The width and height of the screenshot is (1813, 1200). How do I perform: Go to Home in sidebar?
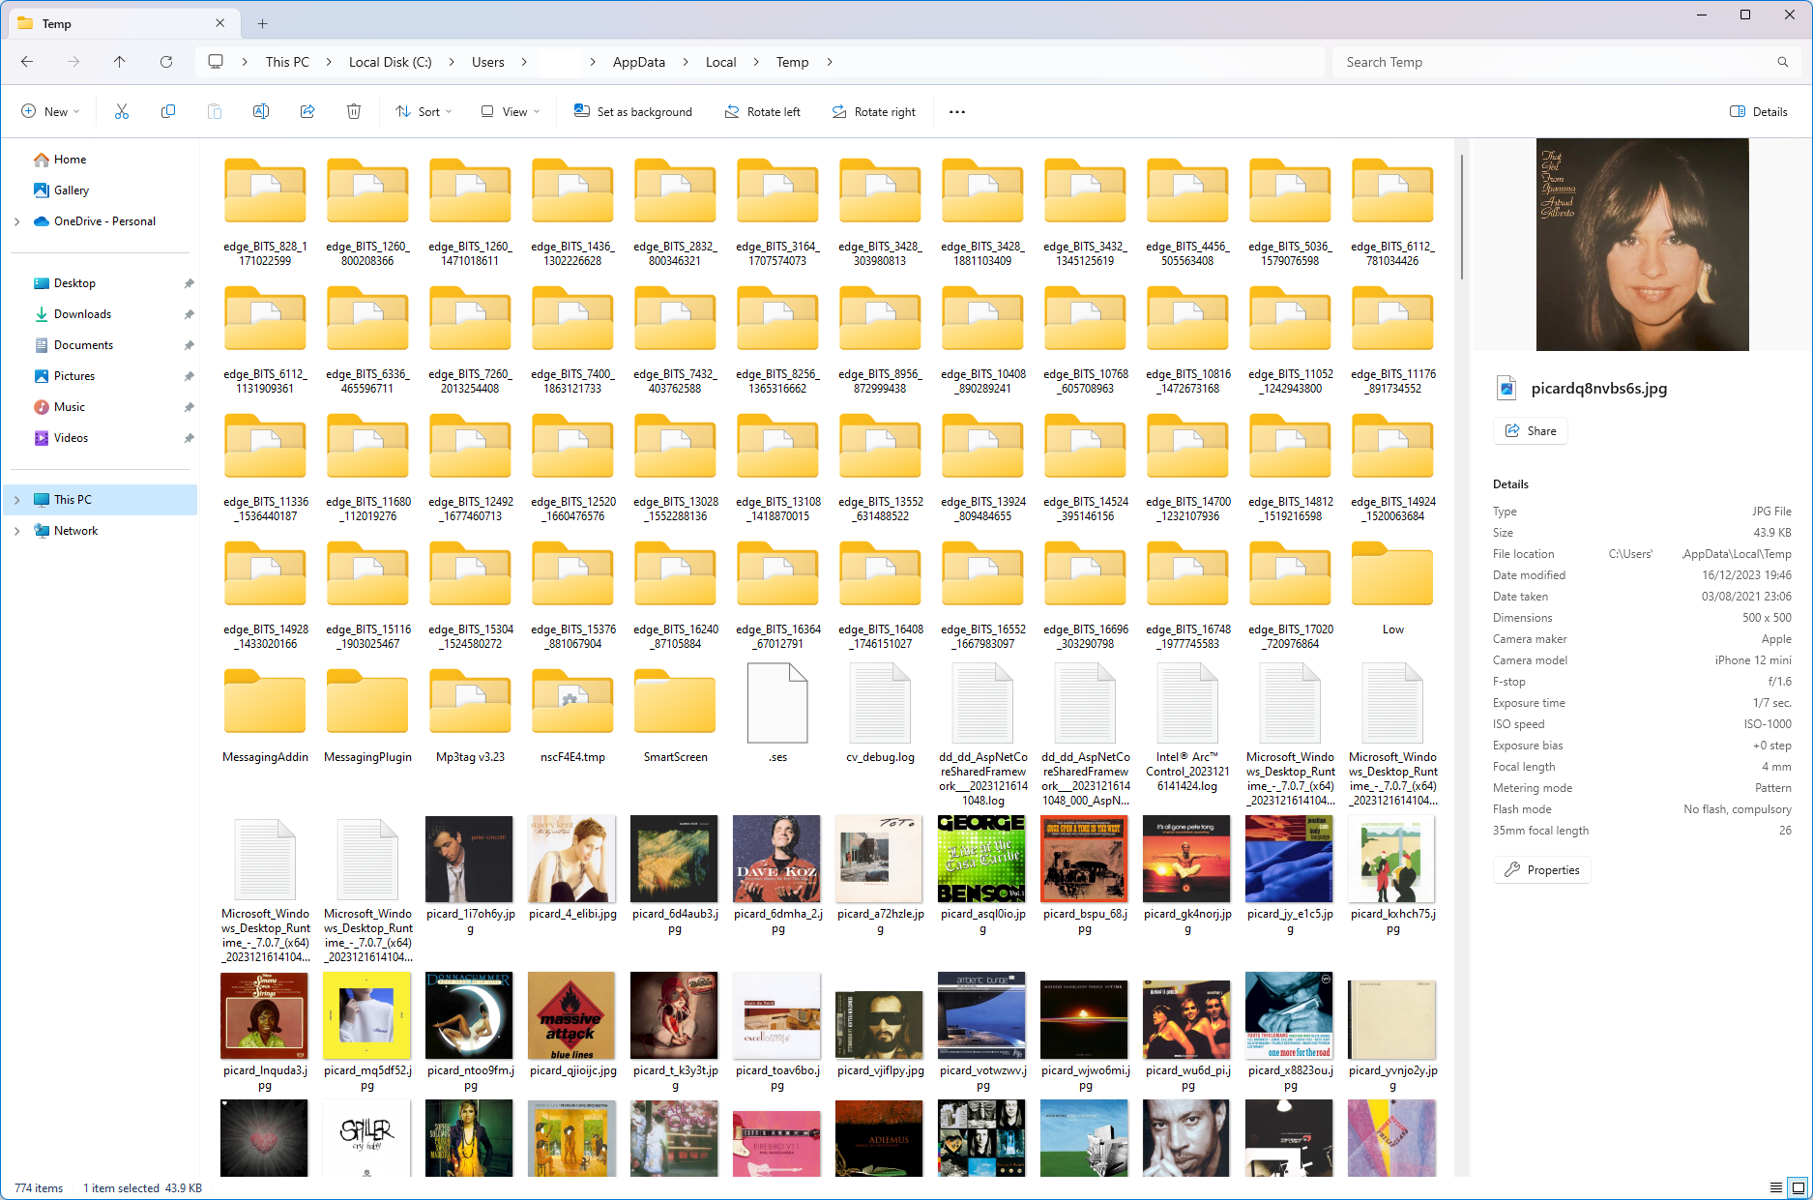[x=70, y=160]
